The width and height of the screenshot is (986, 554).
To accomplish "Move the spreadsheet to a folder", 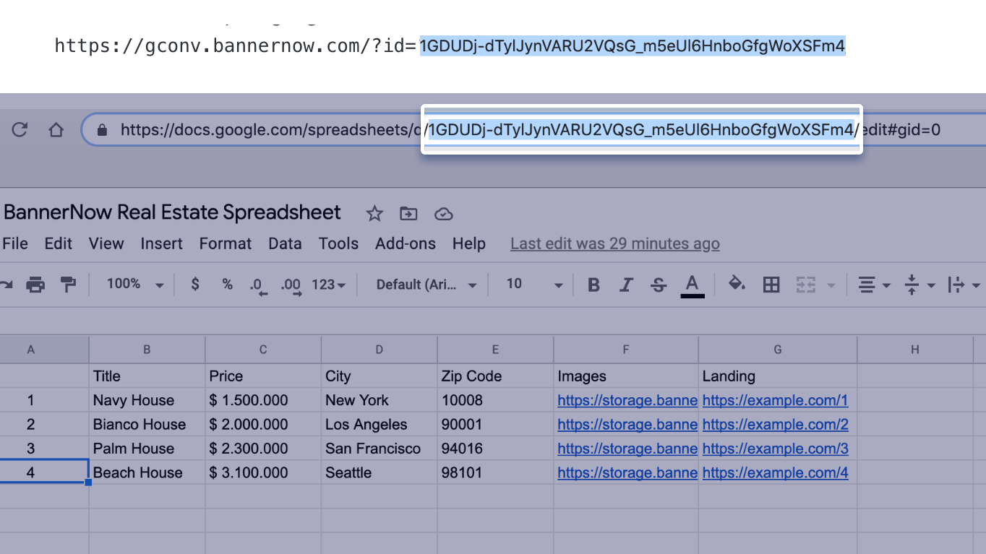I will 408,214.
